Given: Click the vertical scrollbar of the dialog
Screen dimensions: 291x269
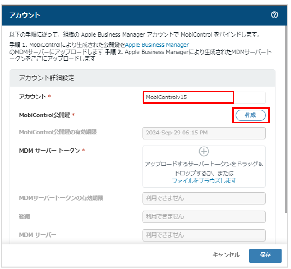Looking at the screenshot, I should [x=286, y=119].
